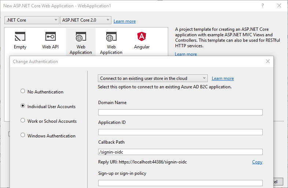Open the ASP.NET Core 2.0 version dropdown

[x=86, y=20]
